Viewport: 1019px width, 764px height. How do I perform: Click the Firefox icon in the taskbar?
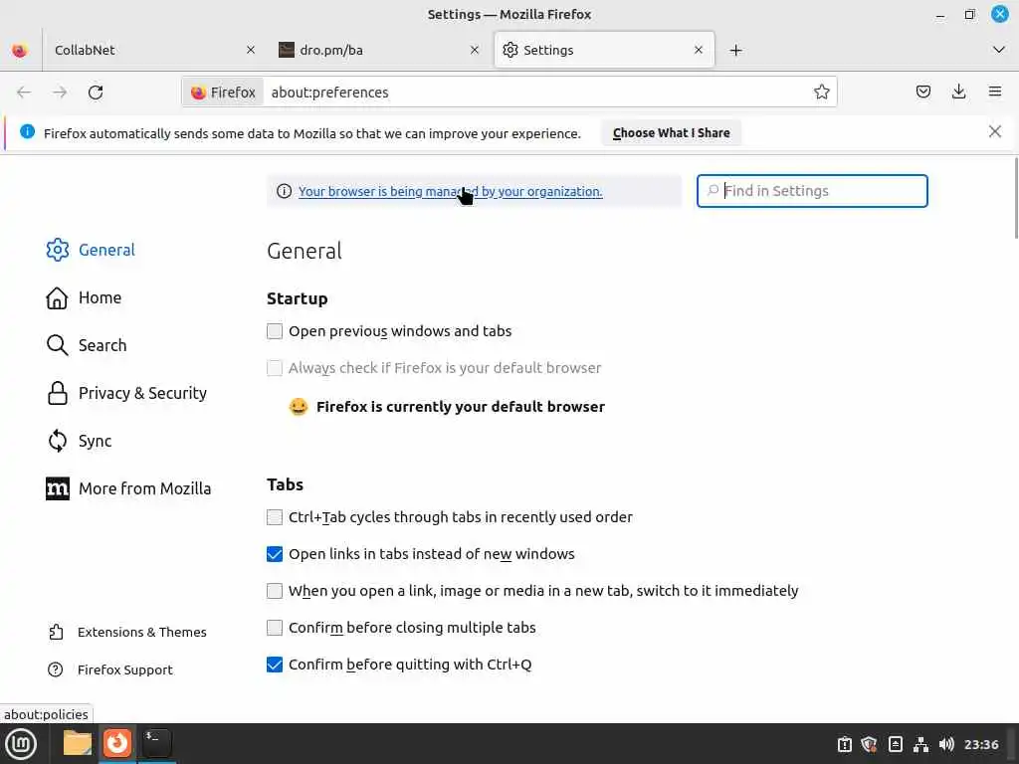pos(117,742)
